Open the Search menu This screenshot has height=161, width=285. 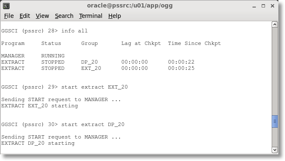(64, 16)
